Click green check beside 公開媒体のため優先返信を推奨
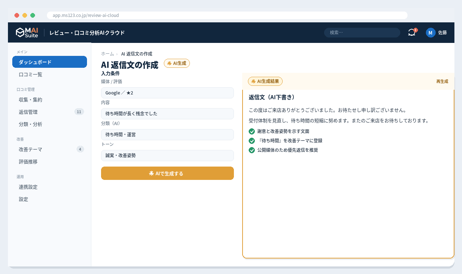Image resolution: width=462 pixels, height=274 pixels. coord(252,150)
